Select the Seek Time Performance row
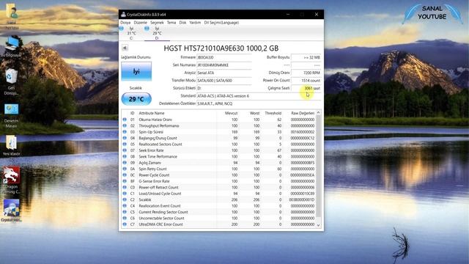This screenshot has height=264, width=469. (218, 156)
